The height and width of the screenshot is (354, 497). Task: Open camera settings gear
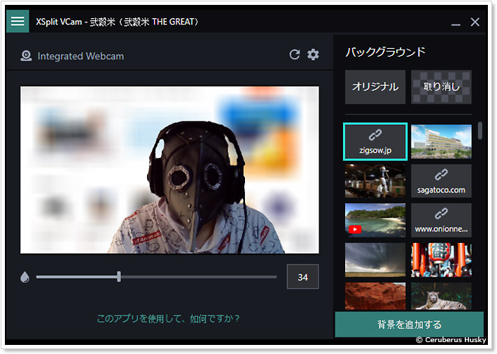tap(313, 54)
